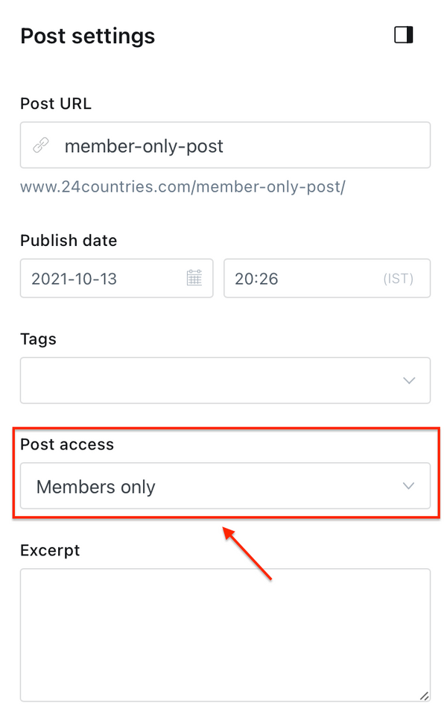Click the panel toggle icon beside Post settings
Viewport: 447px width, 715px height.
pyautogui.click(x=402, y=34)
